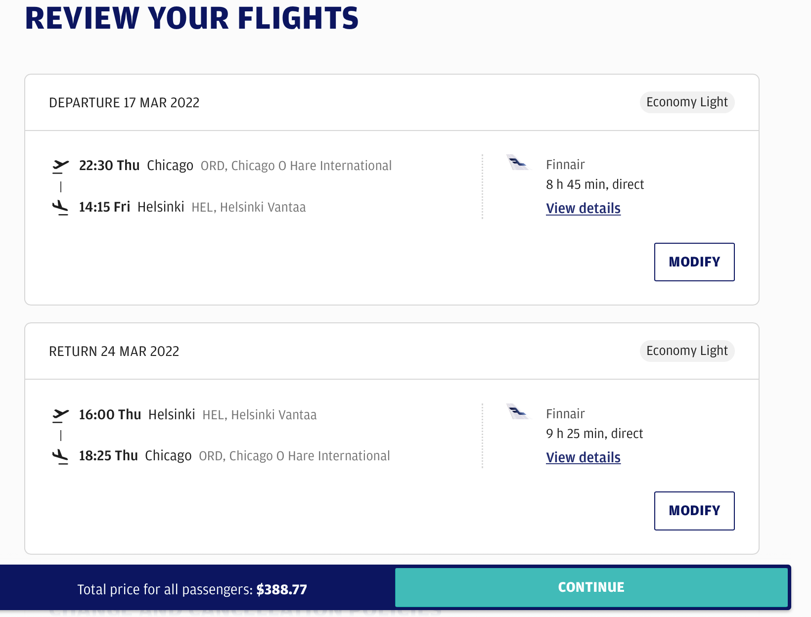Open View details for return flight

click(583, 458)
